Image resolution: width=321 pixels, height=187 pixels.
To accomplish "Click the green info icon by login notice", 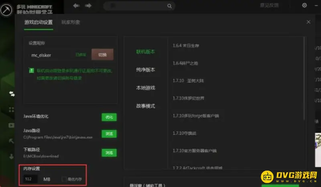I will pyautogui.click(x=31, y=70).
